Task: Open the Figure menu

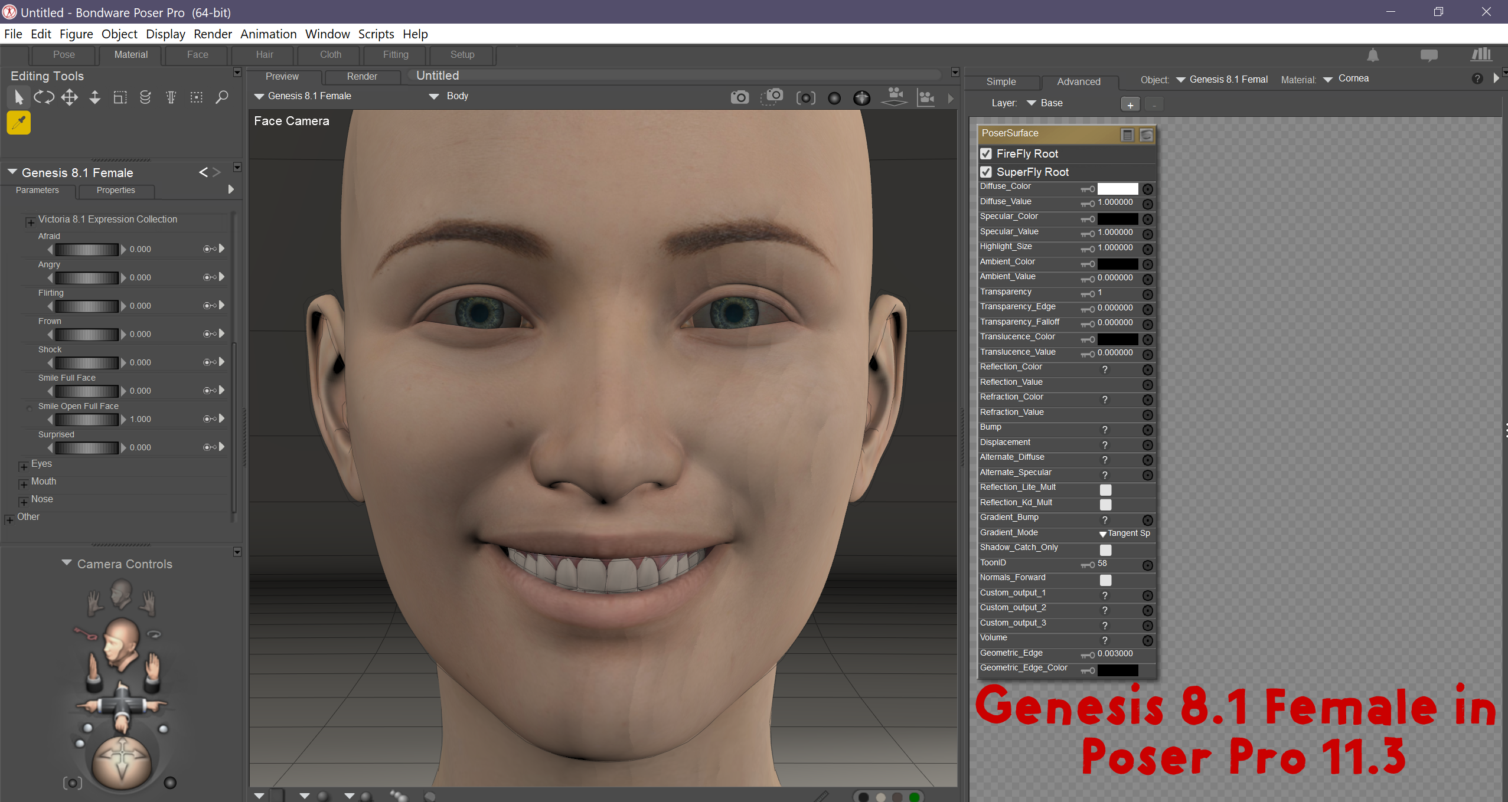Action: click(76, 34)
